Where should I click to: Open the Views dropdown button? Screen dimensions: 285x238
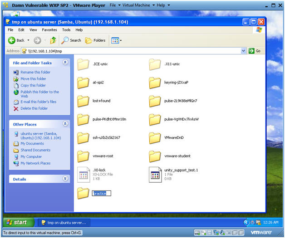coord(116,40)
